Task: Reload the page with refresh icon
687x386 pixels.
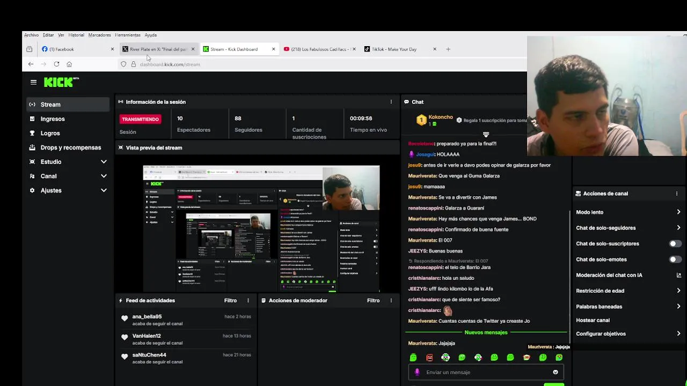Action: point(56,64)
